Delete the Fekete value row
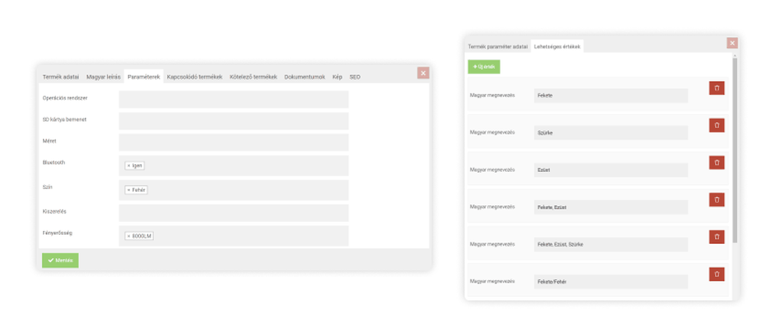 point(717,88)
